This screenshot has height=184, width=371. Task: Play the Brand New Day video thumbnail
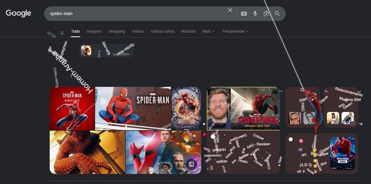[244, 109]
